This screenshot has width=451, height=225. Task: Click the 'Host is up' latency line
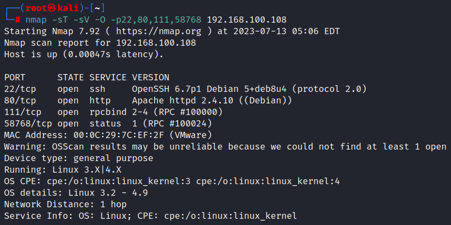click(84, 55)
